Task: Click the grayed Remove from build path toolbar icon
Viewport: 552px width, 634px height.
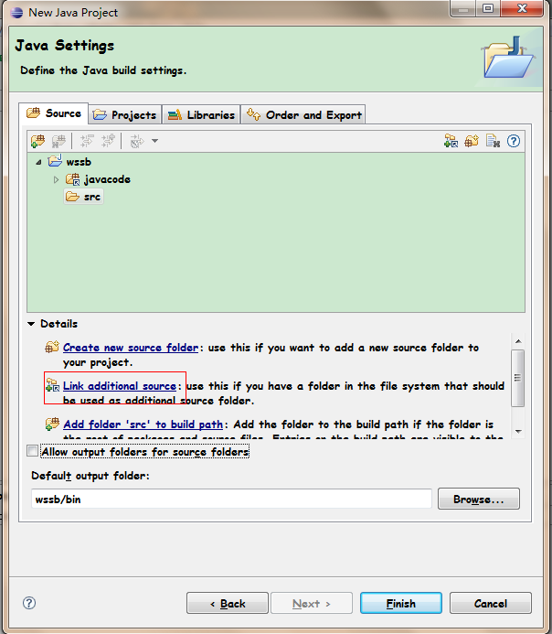Action: point(59,141)
